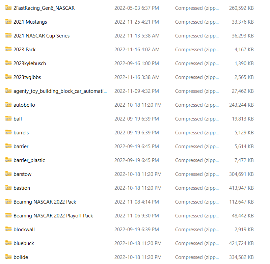Select the autobello file name
Viewport: 270px width, 264px height.
(24, 105)
